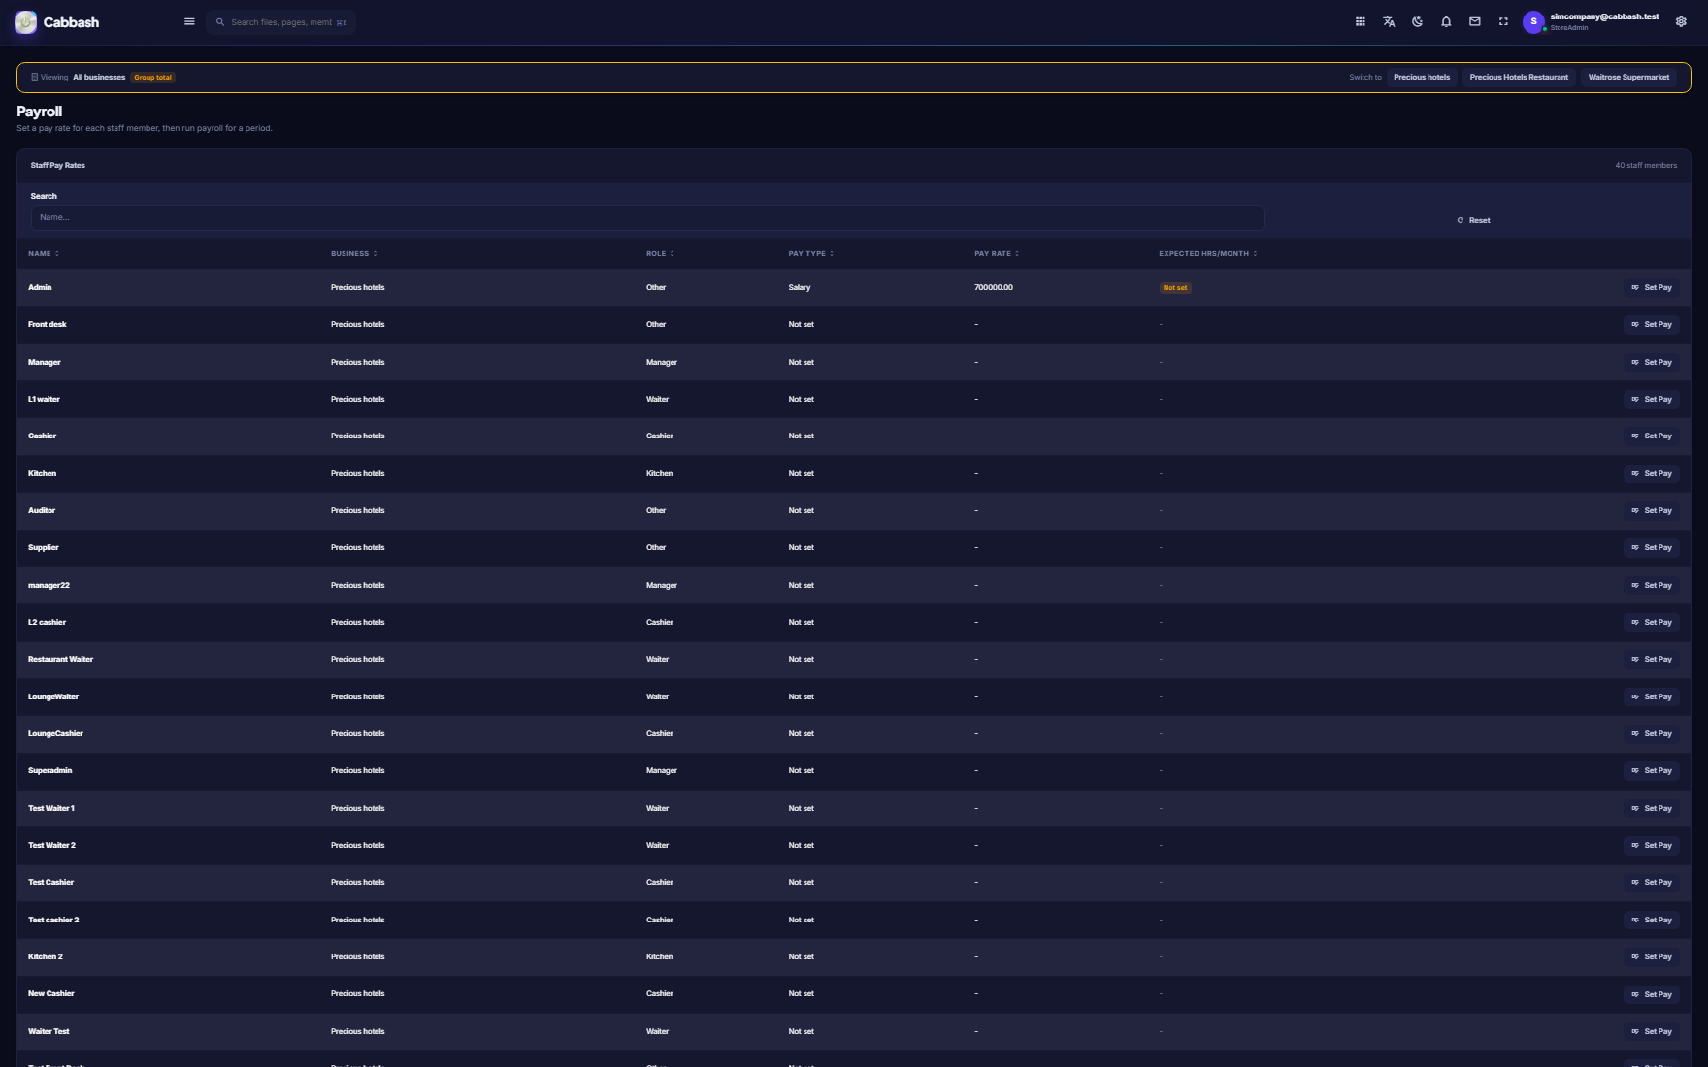
Task: Open the mail messages icon
Action: pos(1475,22)
